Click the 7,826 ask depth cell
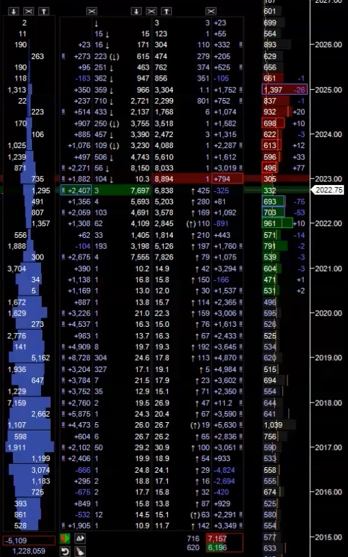Image resolution: width=348 pixels, height=557 pixels. [164, 257]
